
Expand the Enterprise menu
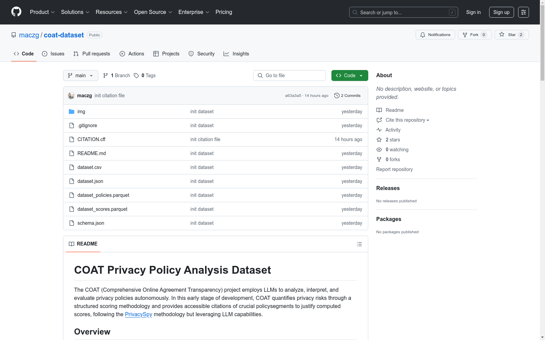(194, 12)
